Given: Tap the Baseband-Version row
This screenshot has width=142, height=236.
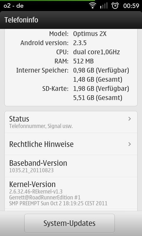Looking at the screenshot, I should (x=71, y=166).
